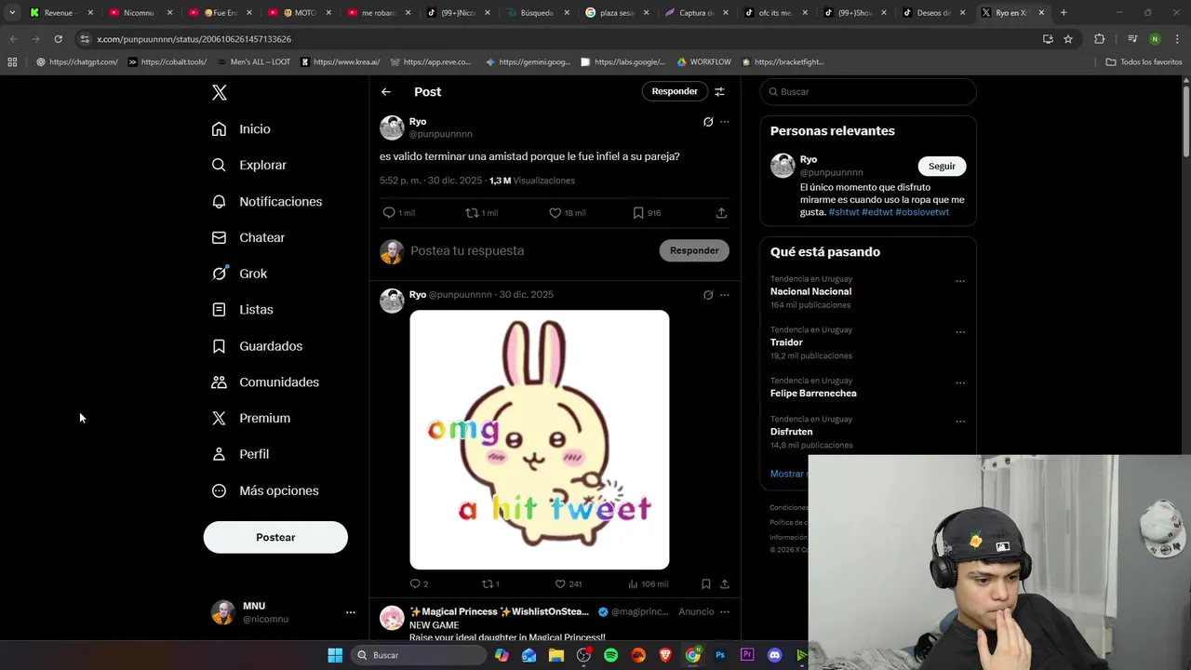Open Notificaciones in the sidebar

266,201
